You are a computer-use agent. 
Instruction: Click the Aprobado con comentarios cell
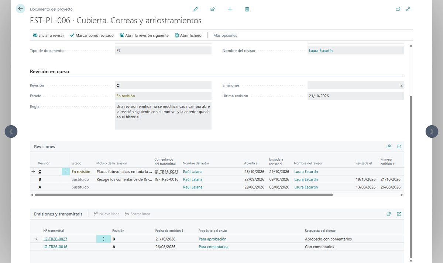point(329,239)
